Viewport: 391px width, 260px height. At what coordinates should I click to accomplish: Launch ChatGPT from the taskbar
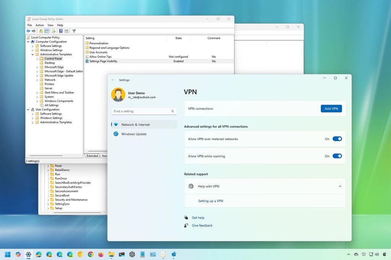[132, 254]
